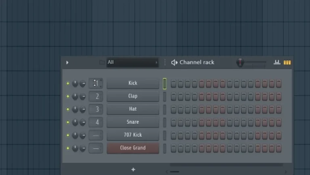Viewport: 310px width, 175px height.
Task: Activate the first step of 707 Kick
Action: pyautogui.click(x=174, y=135)
